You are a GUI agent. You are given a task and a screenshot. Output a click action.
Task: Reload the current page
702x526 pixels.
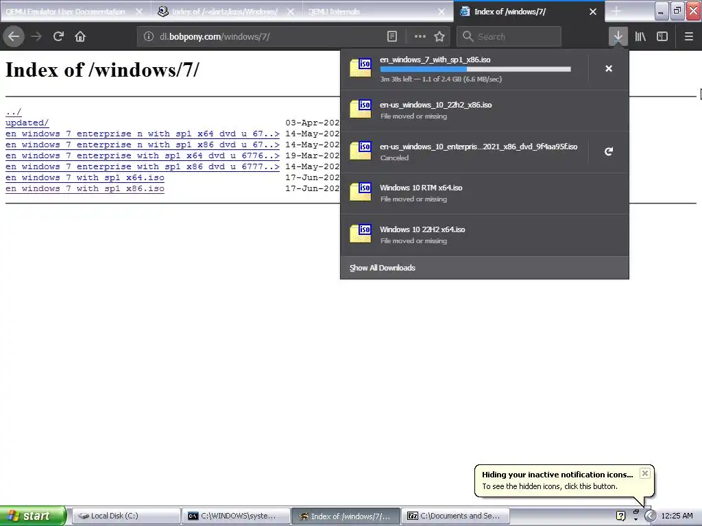(x=58, y=37)
